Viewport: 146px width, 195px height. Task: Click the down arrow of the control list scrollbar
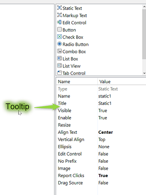pyautogui.click(x=144, y=73)
